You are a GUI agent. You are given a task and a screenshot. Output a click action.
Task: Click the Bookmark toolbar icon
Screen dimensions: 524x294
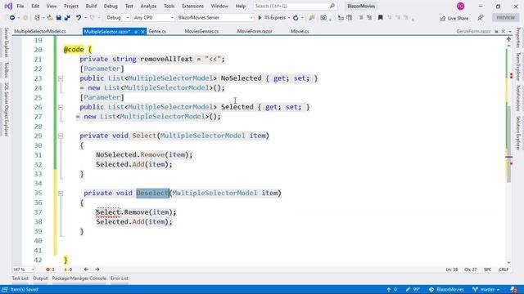(380, 18)
